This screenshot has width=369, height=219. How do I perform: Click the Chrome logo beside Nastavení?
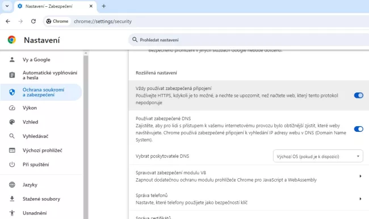point(11,40)
